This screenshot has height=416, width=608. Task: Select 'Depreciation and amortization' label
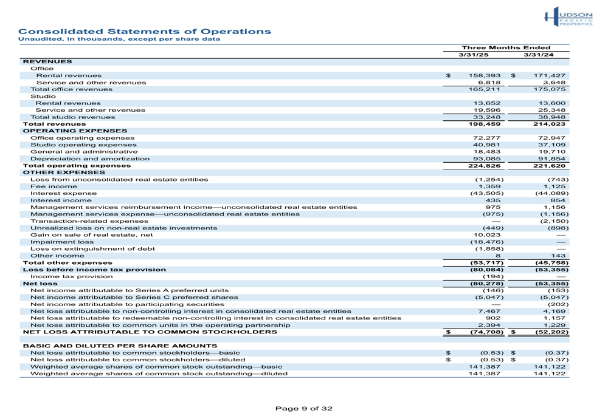point(90,159)
